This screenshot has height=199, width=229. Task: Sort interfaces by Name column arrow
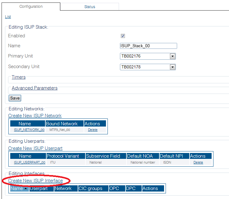pyautogui.click(x=26, y=188)
